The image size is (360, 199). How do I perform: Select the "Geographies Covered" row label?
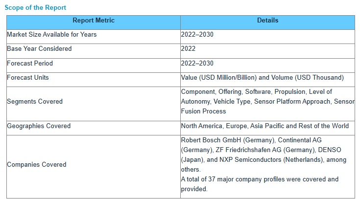point(39,126)
